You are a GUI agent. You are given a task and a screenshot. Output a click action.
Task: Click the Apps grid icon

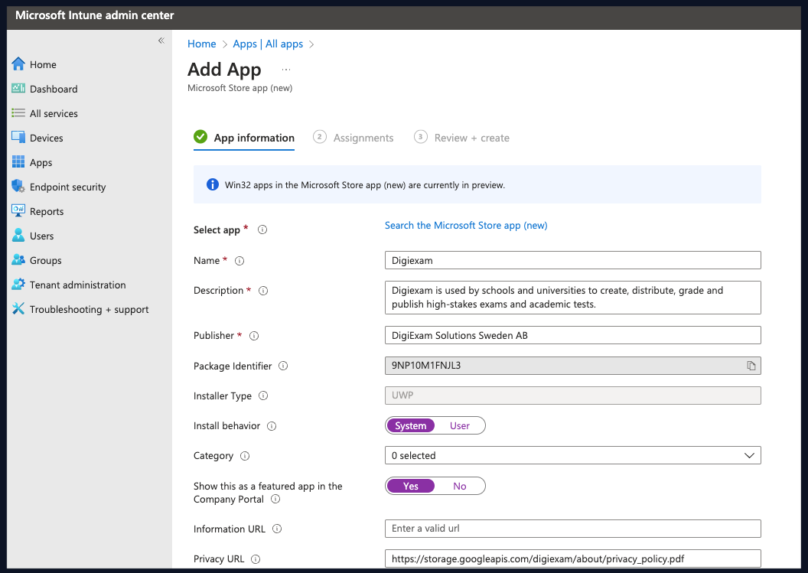[x=18, y=161]
